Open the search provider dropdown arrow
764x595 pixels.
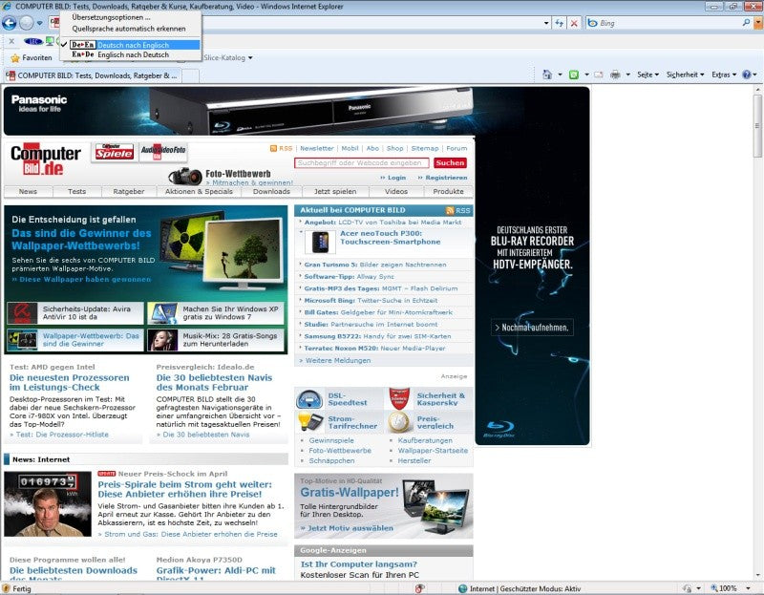757,23
